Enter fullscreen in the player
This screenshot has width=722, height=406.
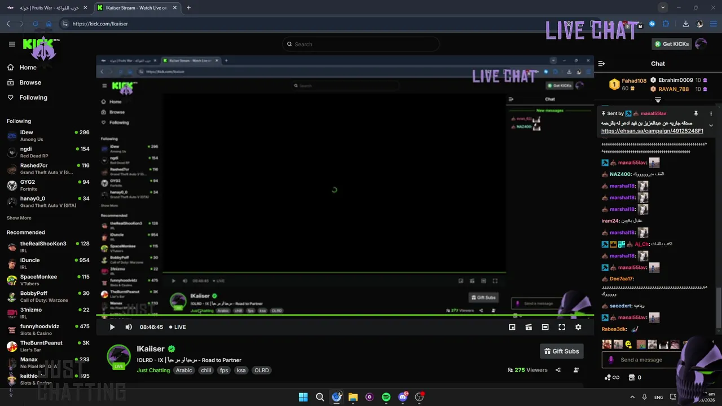(x=562, y=327)
